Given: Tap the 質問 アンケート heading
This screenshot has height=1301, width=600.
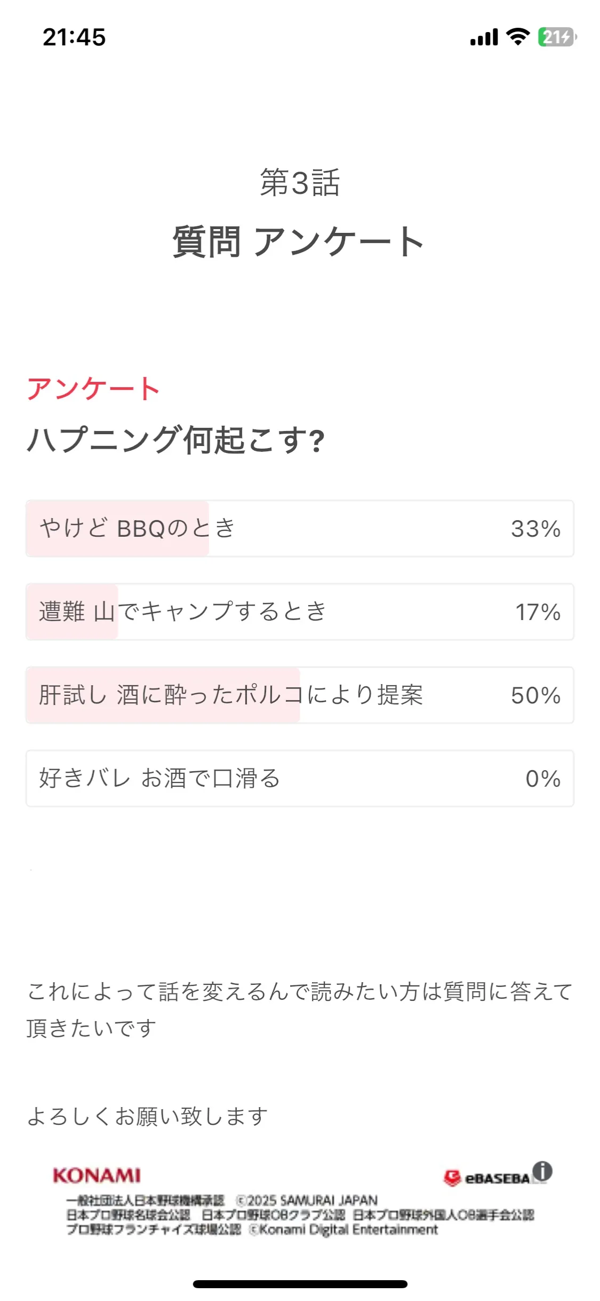Looking at the screenshot, I should 299,241.
